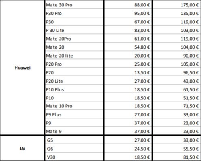Select the 96,50 € price cell

(177, 72)
